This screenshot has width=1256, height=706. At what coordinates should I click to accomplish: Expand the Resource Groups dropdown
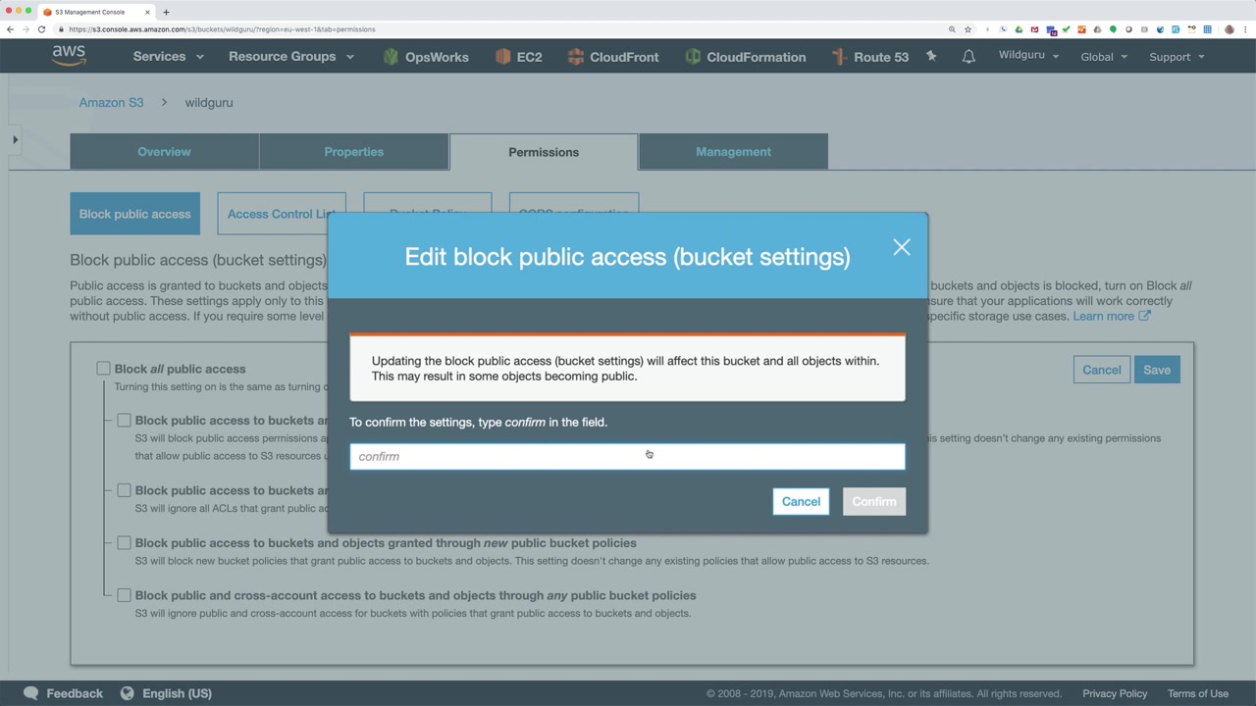(291, 57)
